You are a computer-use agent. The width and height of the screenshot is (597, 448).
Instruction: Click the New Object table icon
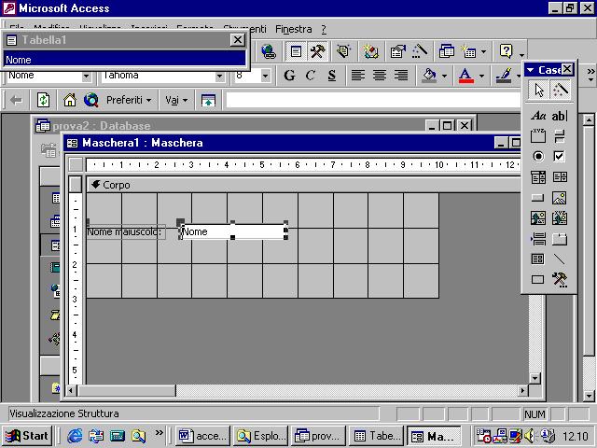pos(468,51)
